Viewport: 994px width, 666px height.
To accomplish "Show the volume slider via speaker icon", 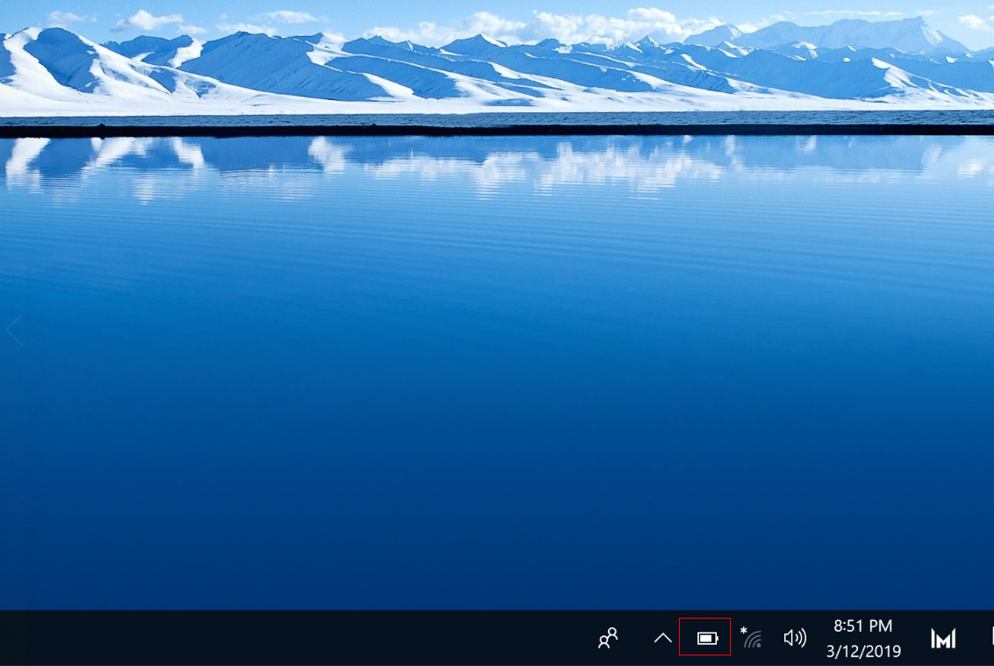I will coord(795,638).
